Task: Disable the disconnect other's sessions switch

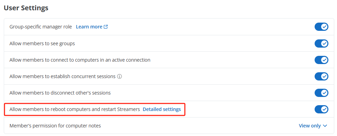Action: (321, 93)
